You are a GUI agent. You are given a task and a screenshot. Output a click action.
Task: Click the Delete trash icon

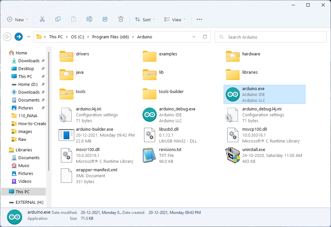tap(121, 19)
